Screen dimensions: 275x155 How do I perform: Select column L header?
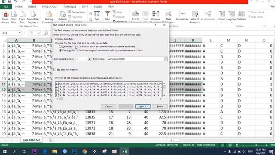tap(211, 40)
